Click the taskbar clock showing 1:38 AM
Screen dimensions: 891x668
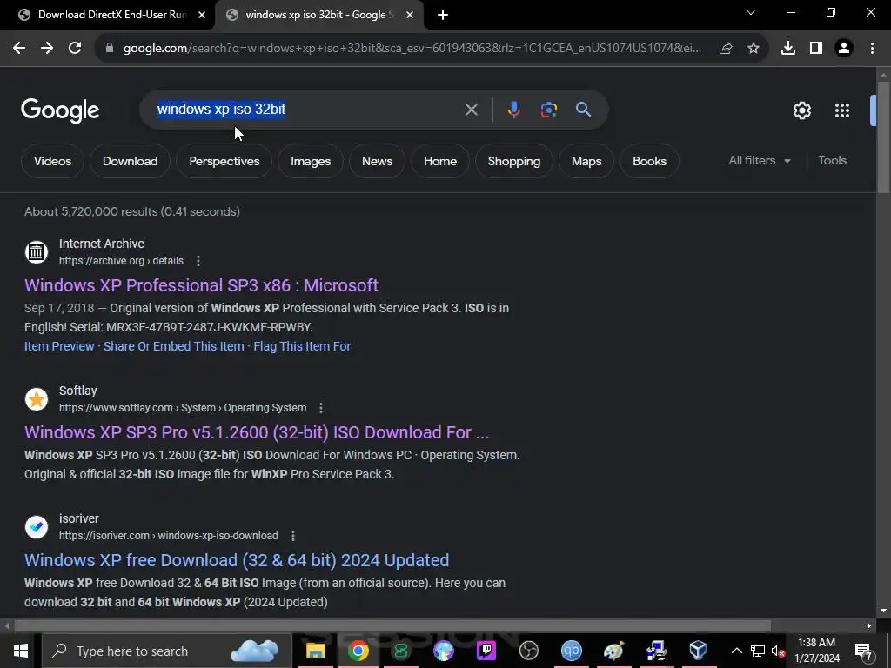(x=816, y=651)
